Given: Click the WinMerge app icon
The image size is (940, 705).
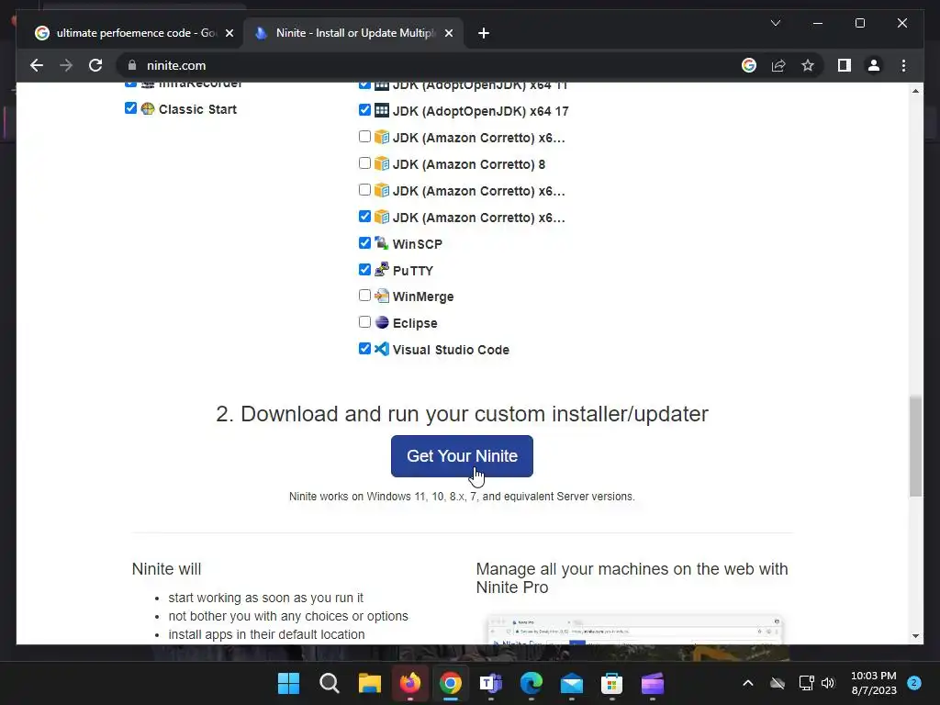Looking at the screenshot, I should (x=382, y=296).
